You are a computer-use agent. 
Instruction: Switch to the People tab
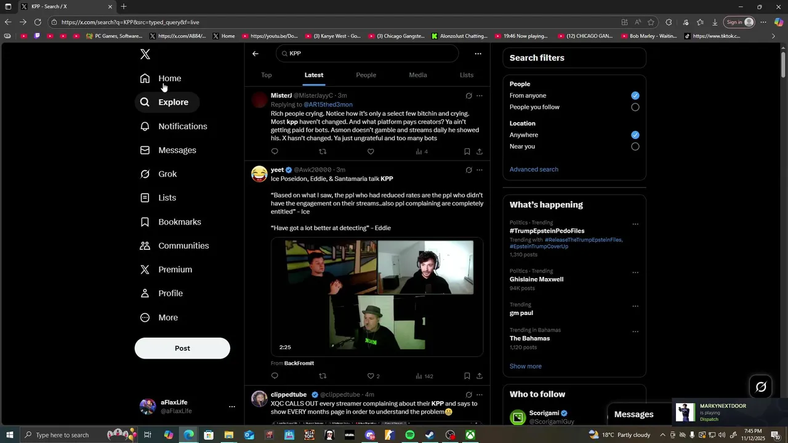pyautogui.click(x=366, y=75)
